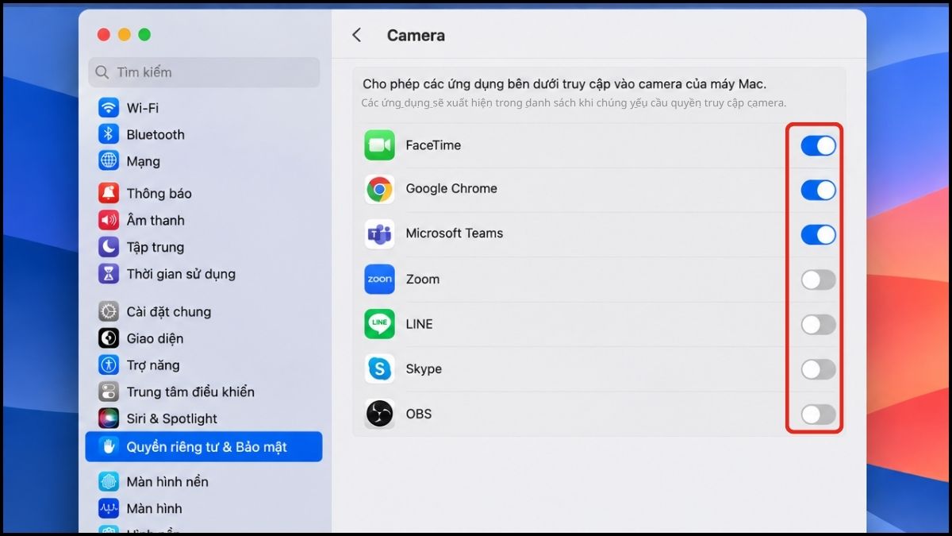The width and height of the screenshot is (952, 536).
Task: Open Trợ năng label
Action: tap(153, 365)
